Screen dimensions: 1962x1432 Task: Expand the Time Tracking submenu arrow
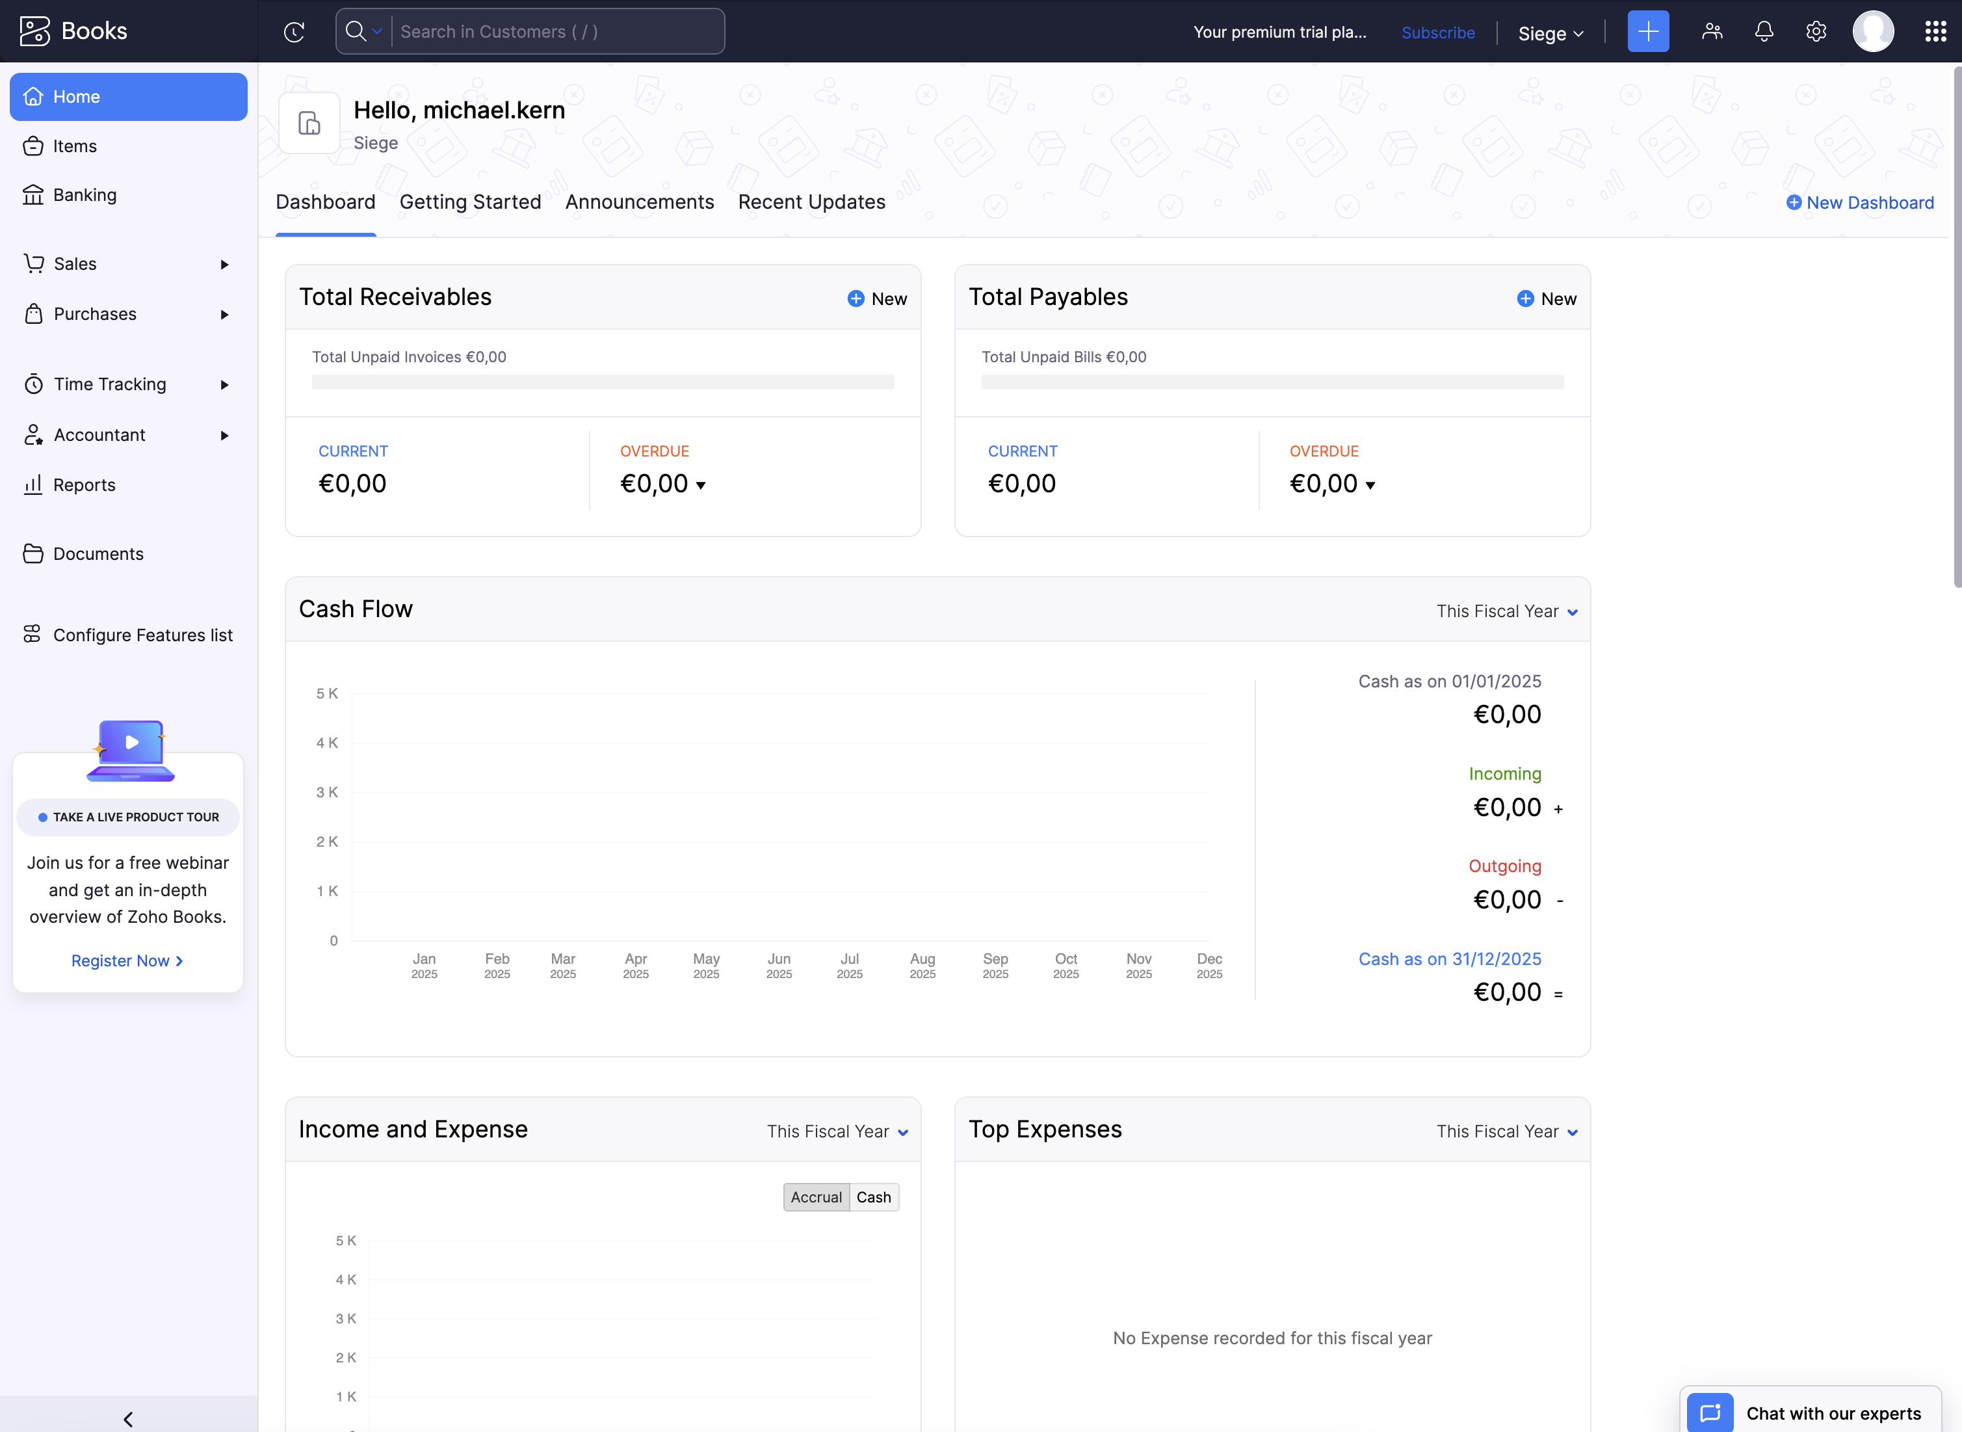tap(224, 385)
